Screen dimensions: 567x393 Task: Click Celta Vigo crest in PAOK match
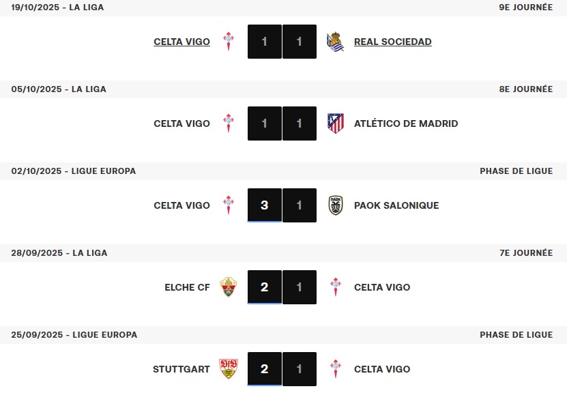pyautogui.click(x=229, y=205)
